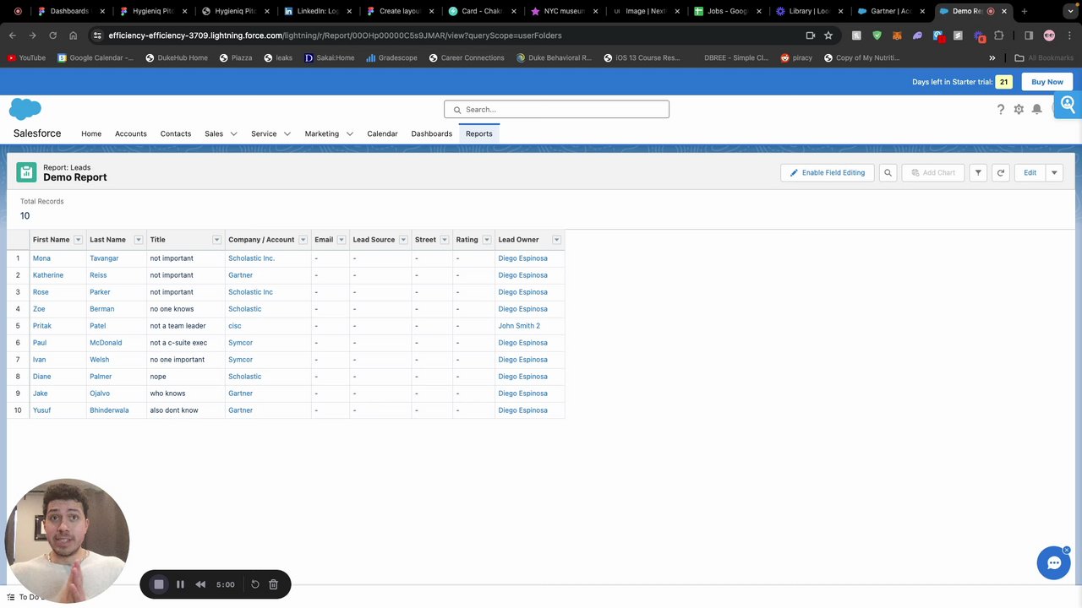Open the chat bubble widget

coord(1054,563)
